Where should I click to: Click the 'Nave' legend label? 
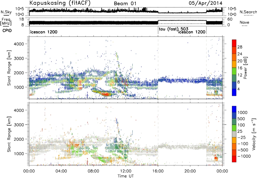pos(244,22)
